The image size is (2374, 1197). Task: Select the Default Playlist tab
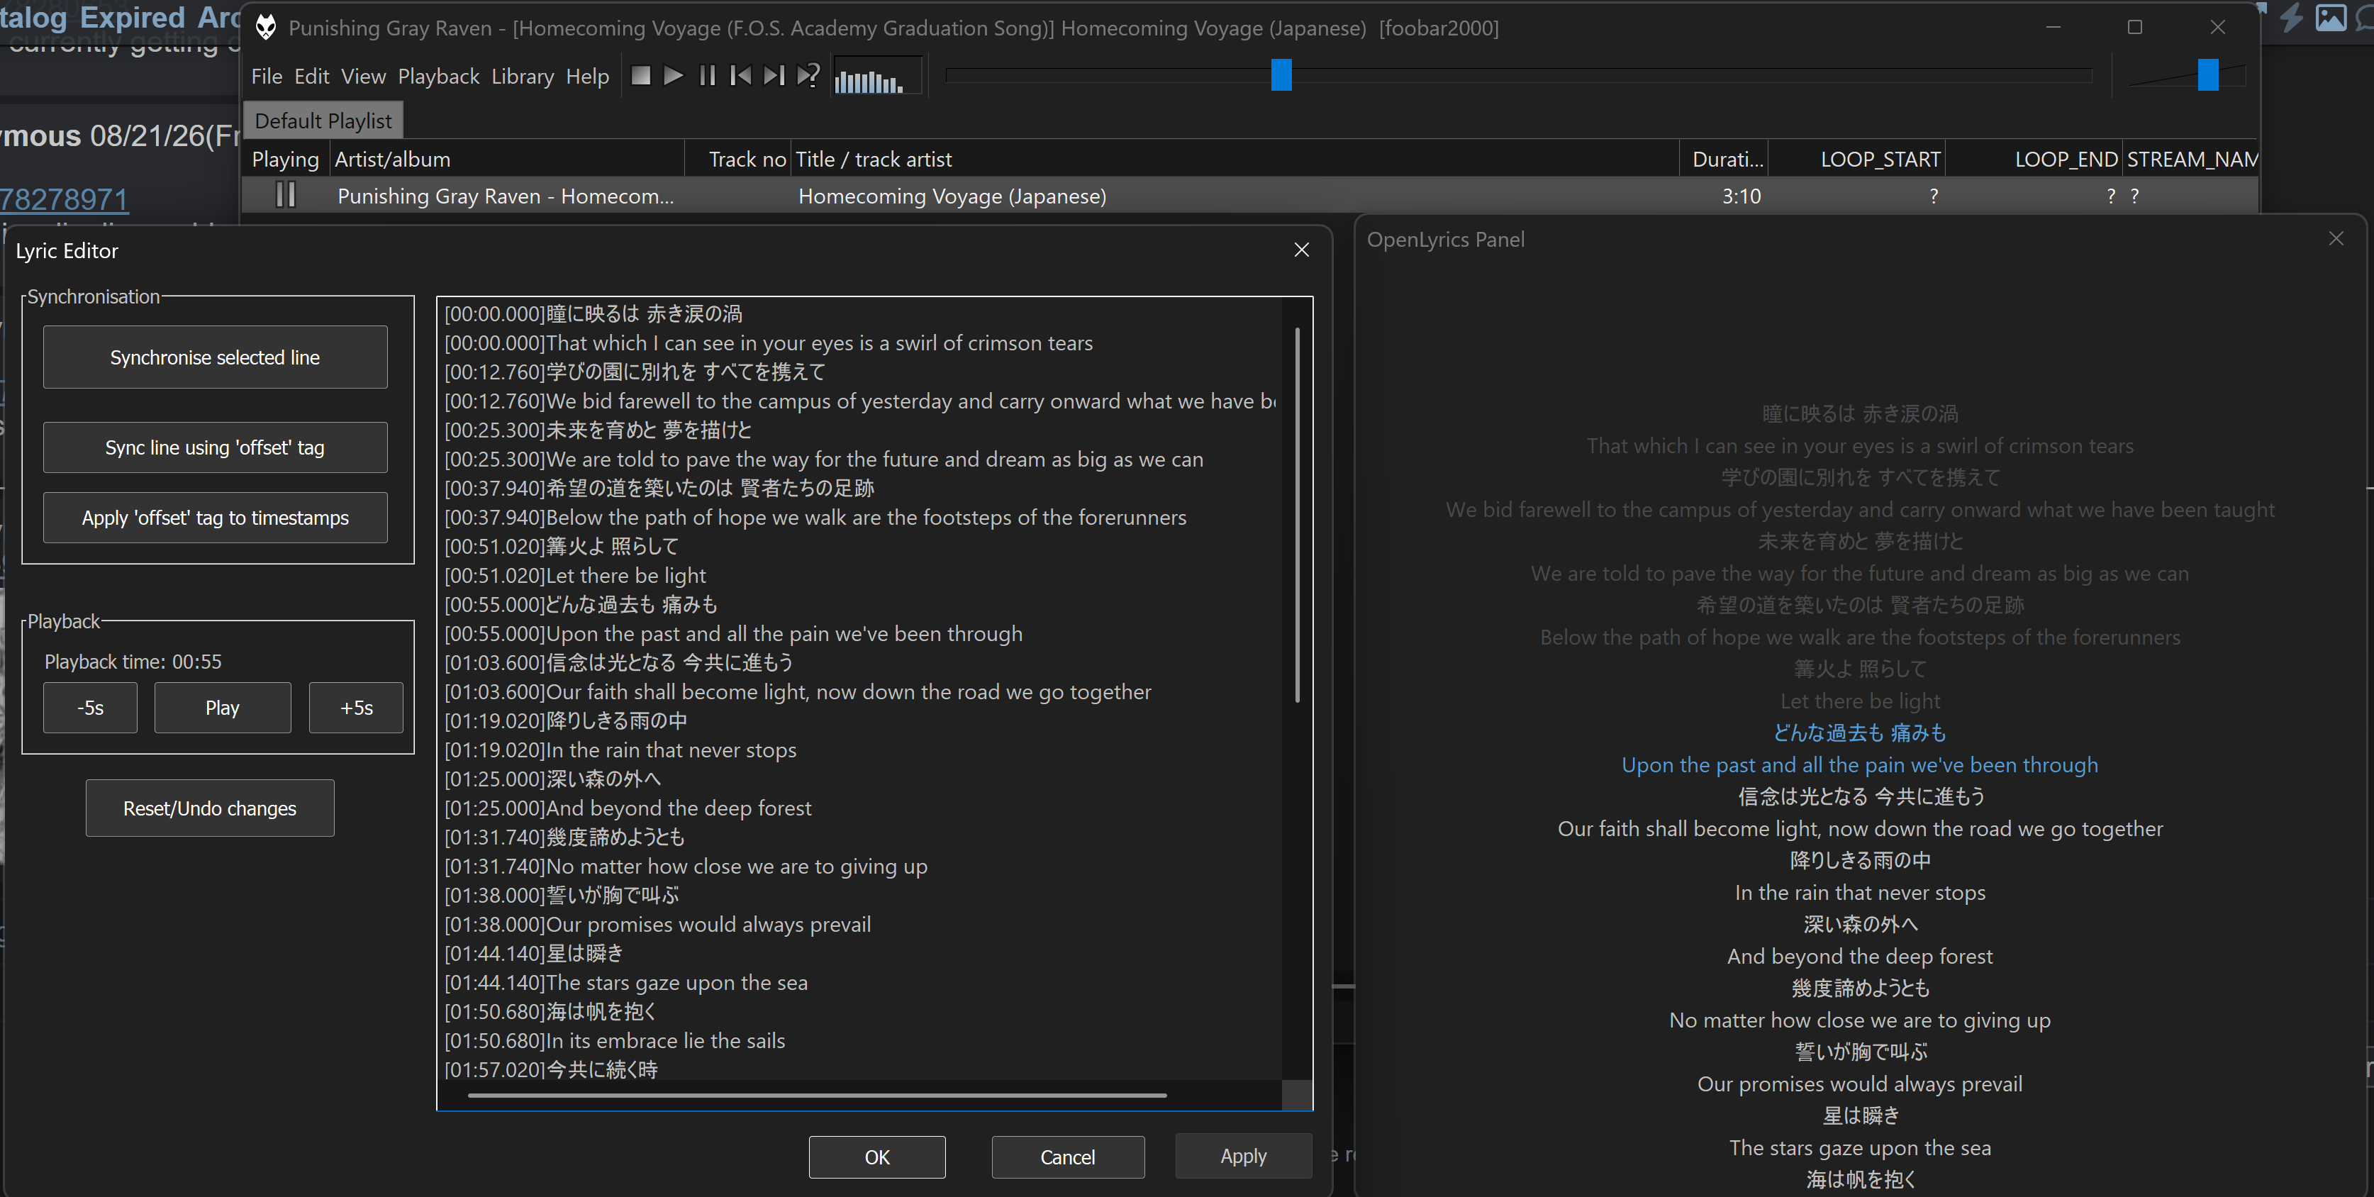tap(323, 121)
